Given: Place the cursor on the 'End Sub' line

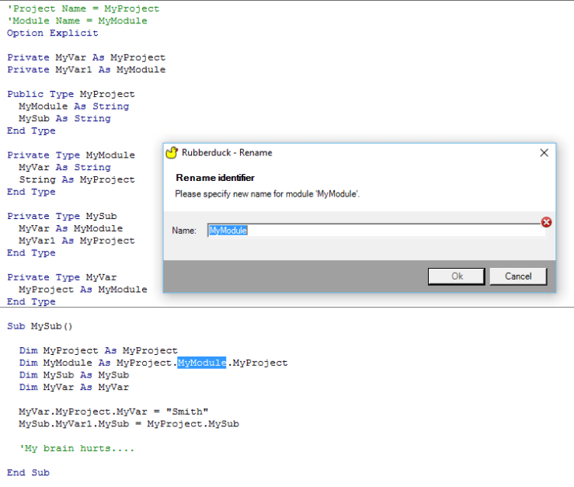Looking at the screenshot, I should click(x=28, y=472).
